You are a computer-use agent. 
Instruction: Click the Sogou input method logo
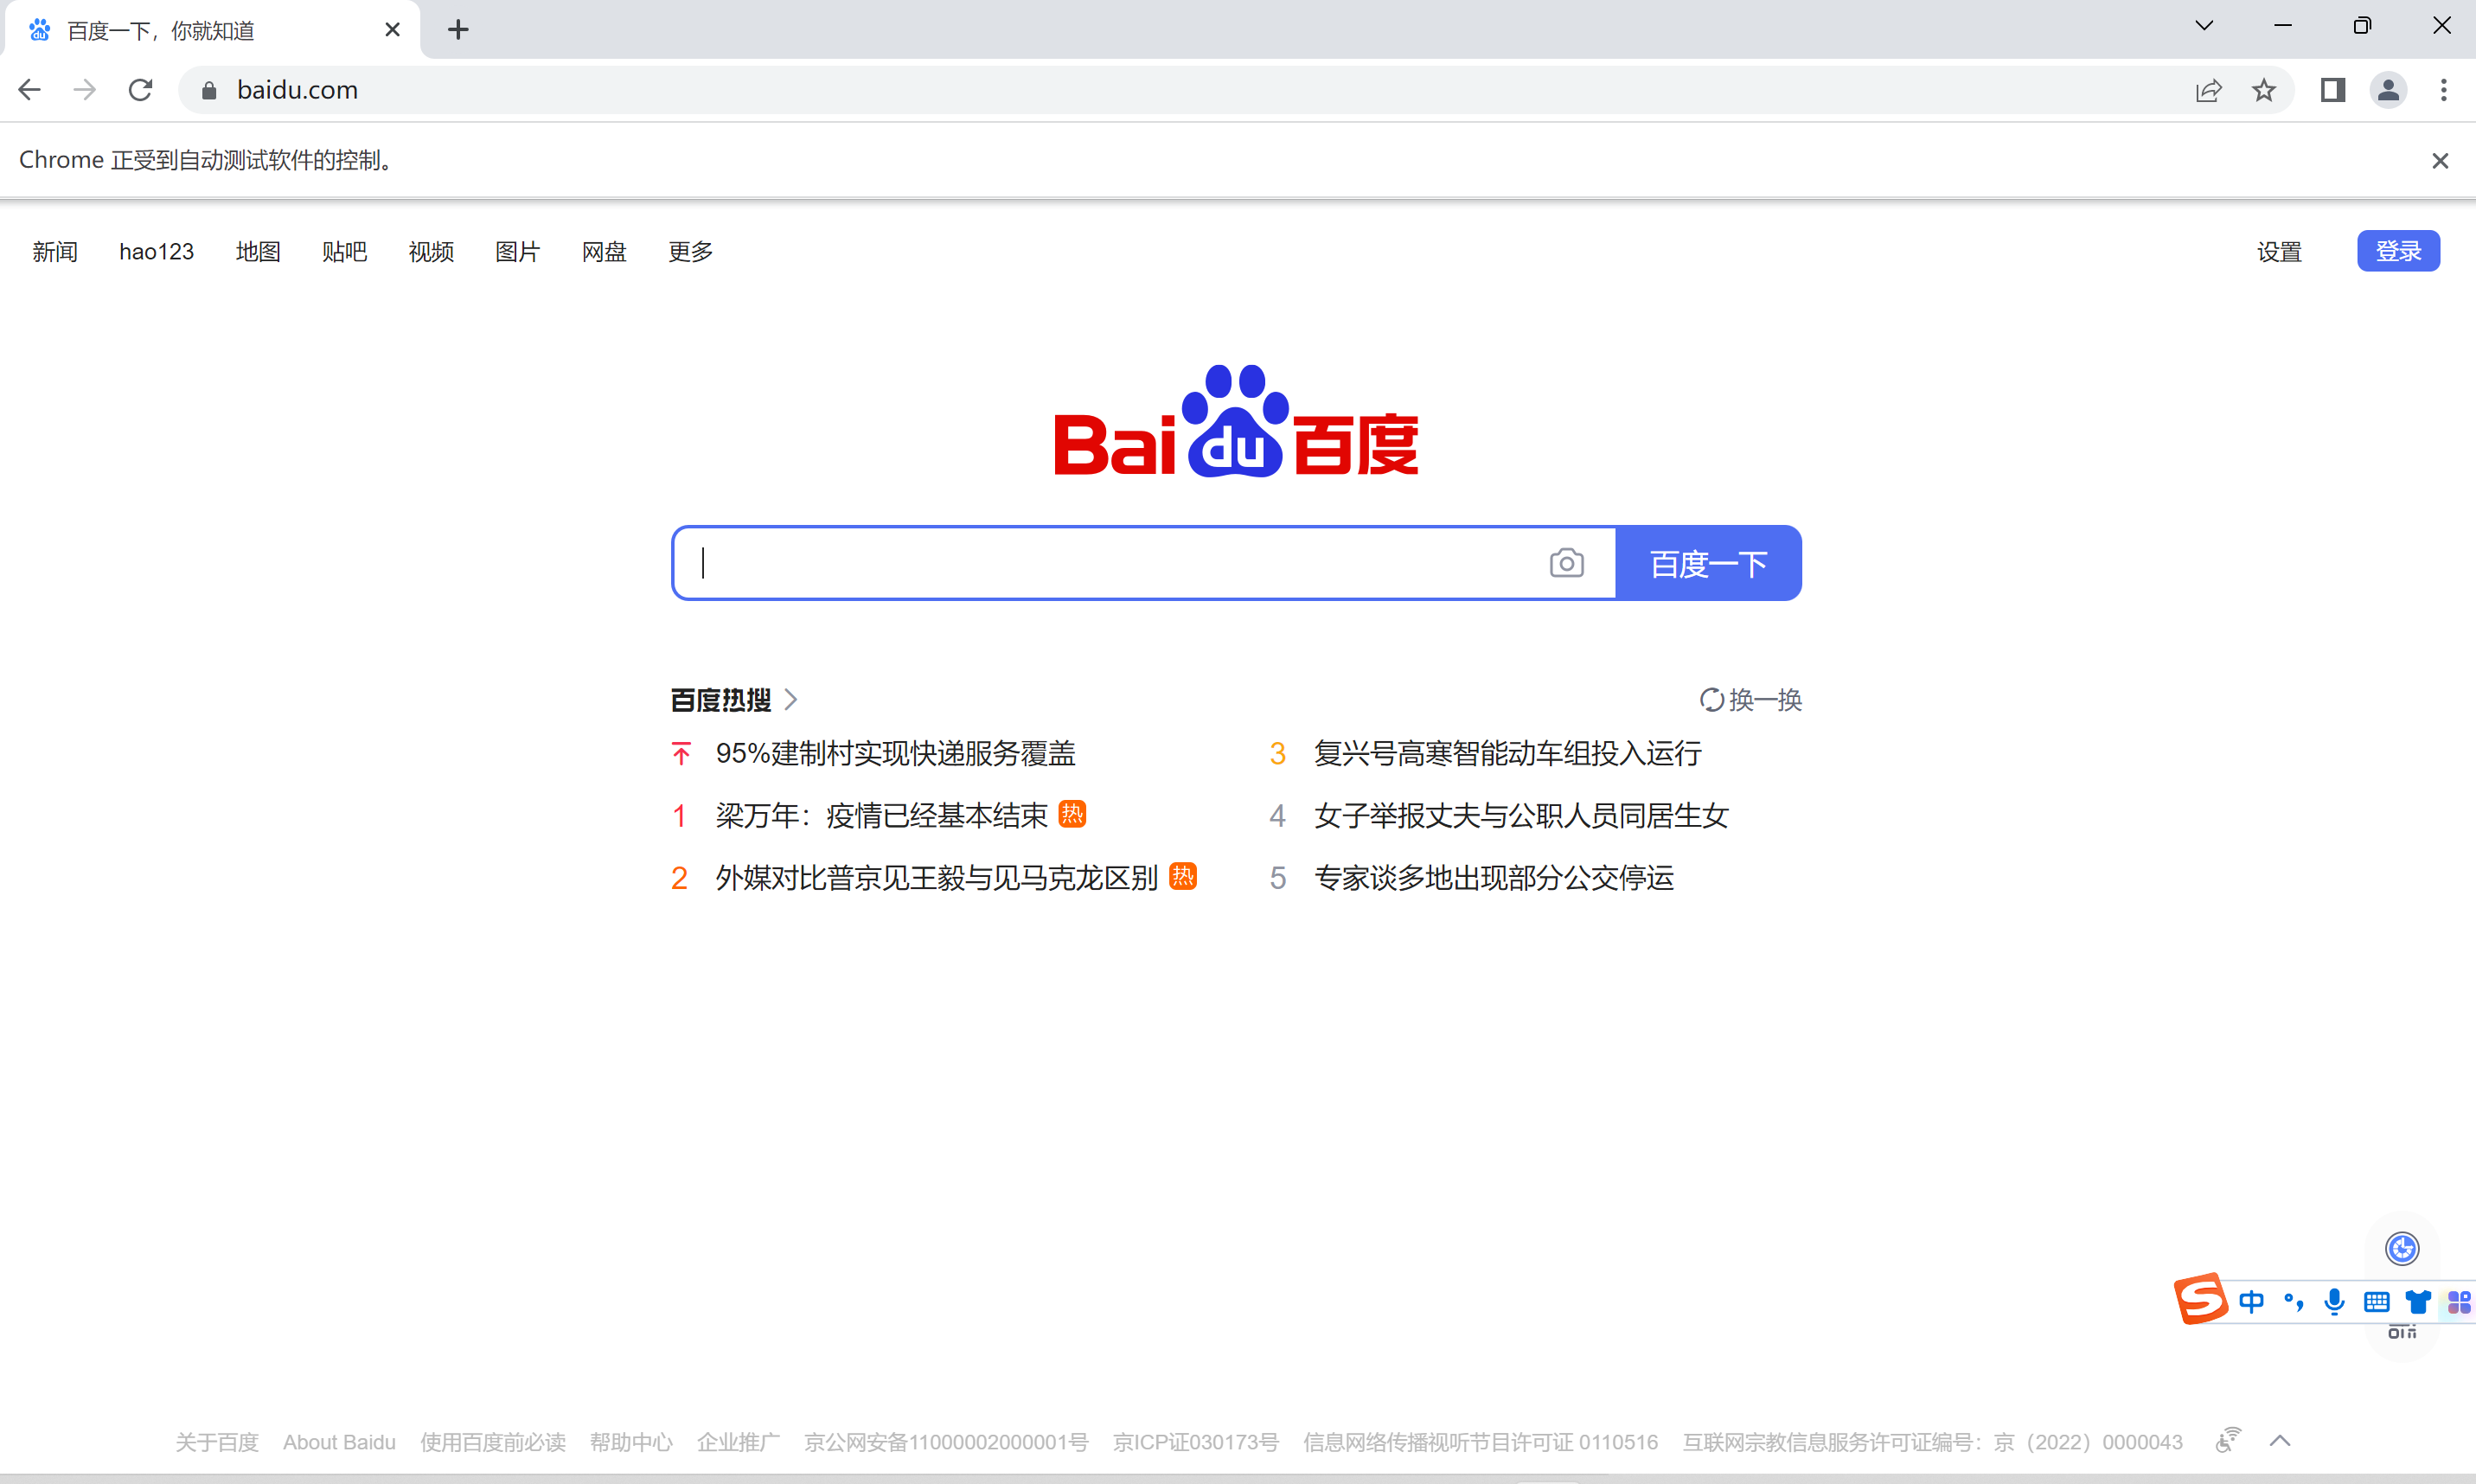[x=2200, y=1299]
